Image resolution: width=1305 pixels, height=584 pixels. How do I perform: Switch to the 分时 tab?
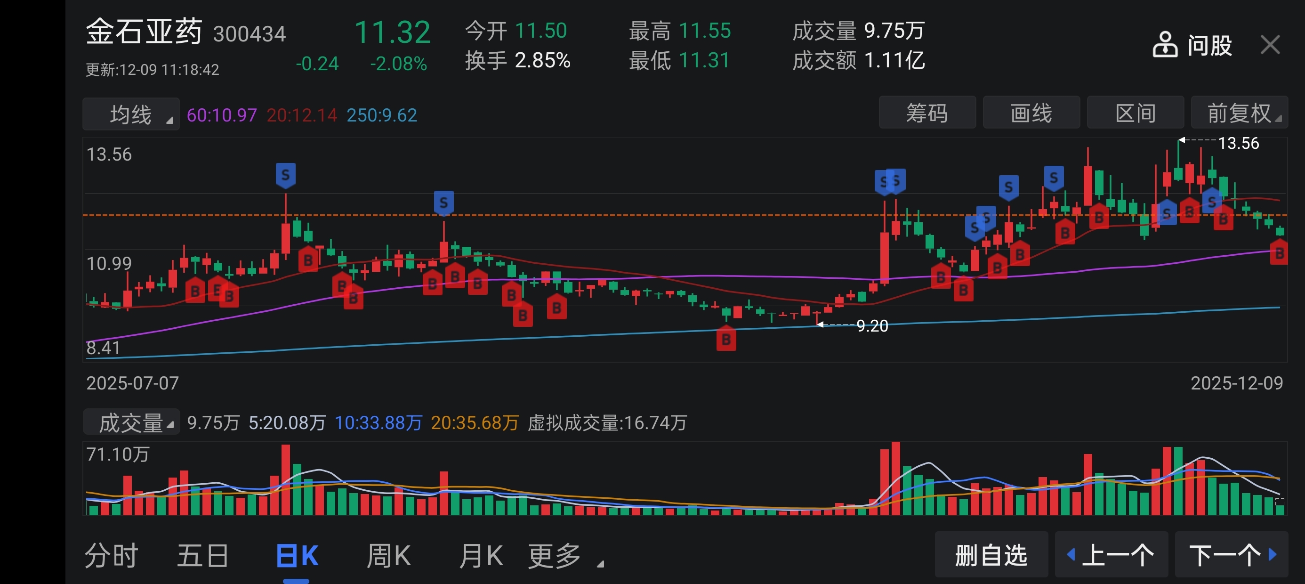(x=111, y=556)
